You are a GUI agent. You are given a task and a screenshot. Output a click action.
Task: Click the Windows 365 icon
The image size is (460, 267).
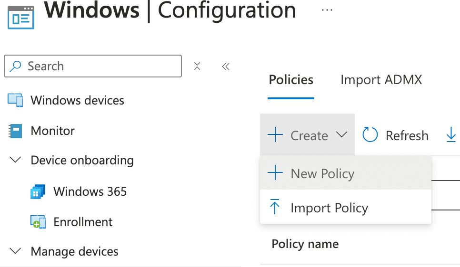click(38, 192)
